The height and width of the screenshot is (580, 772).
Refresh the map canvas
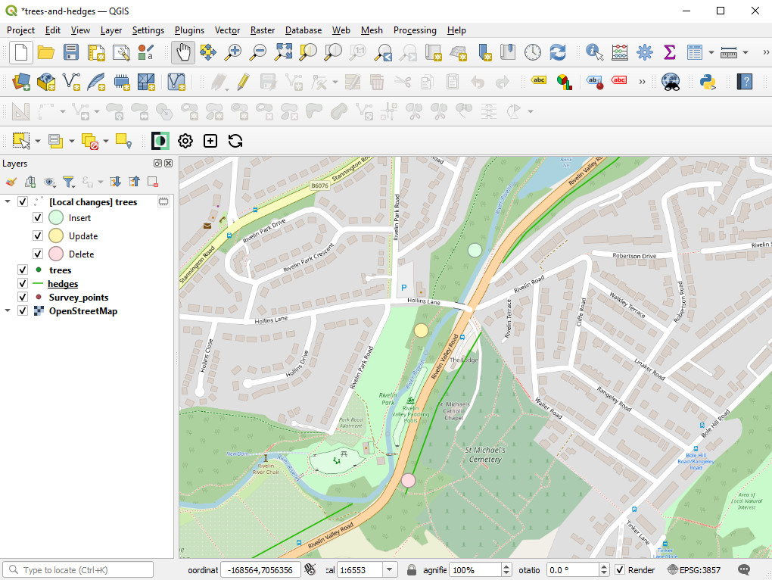[x=557, y=52]
